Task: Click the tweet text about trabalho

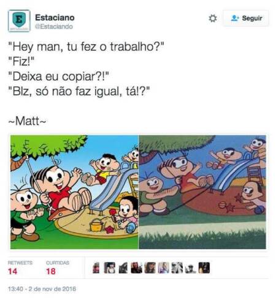Action: (x=86, y=69)
